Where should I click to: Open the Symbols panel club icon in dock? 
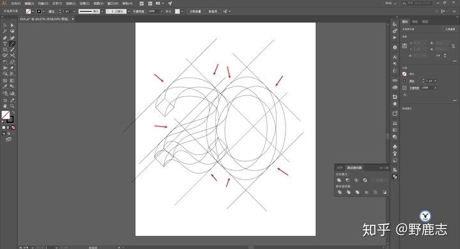coord(395,147)
